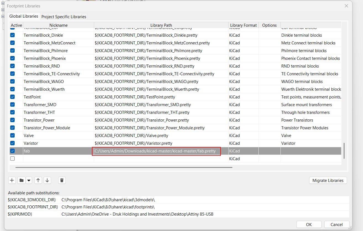
Task: Select KICAD8_FOOTPRINT_DIR substitution name
Action: tap(33, 207)
